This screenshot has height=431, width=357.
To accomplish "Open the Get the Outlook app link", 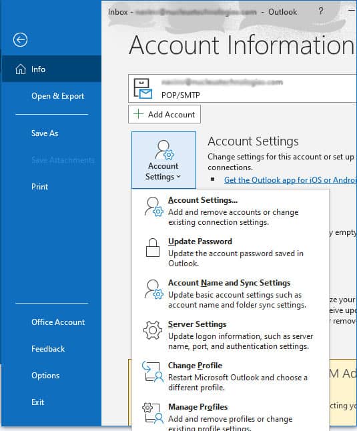I will (x=290, y=180).
